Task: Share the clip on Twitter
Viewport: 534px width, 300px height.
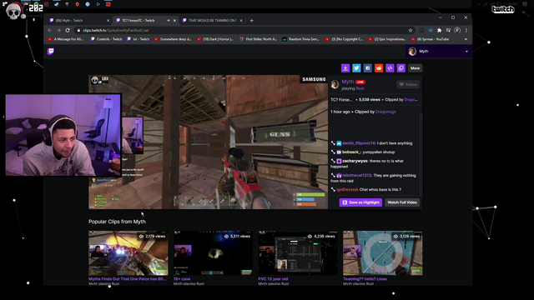Action: click(x=356, y=68)
